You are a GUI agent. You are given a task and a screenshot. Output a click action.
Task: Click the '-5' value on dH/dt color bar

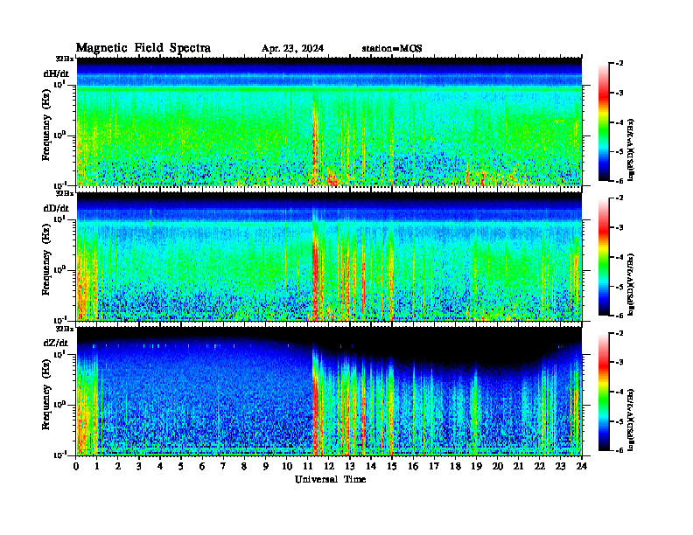click(x=619, y=151)
